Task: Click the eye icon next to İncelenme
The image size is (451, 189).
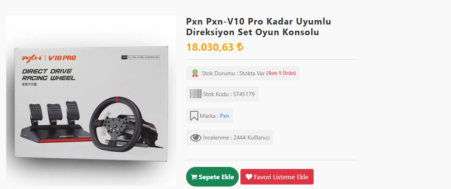Action: tap(195, 138)
